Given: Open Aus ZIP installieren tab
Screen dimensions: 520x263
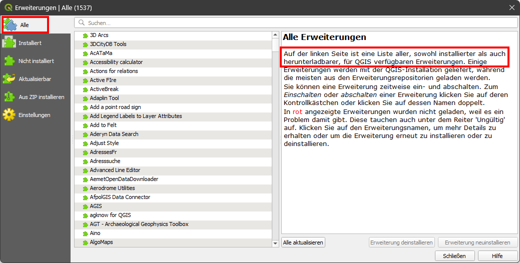Looking at the screenshot, I should tap(35, 97).
